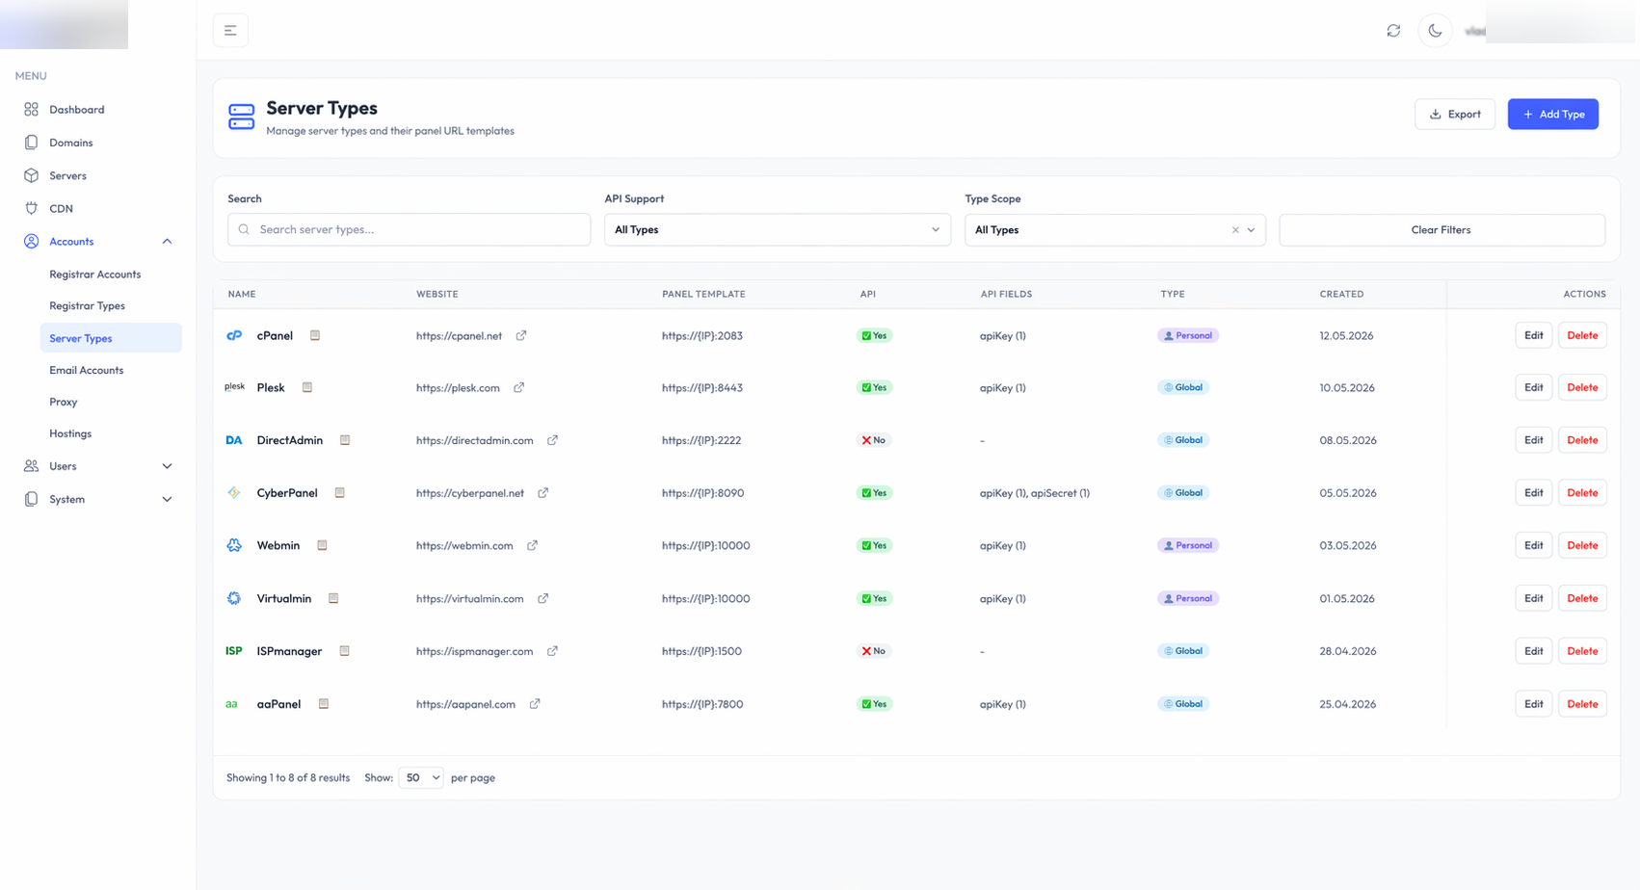Screen dimensions: 1640x890
Task: Open cpanel.net external link icon
Action: 521,335
